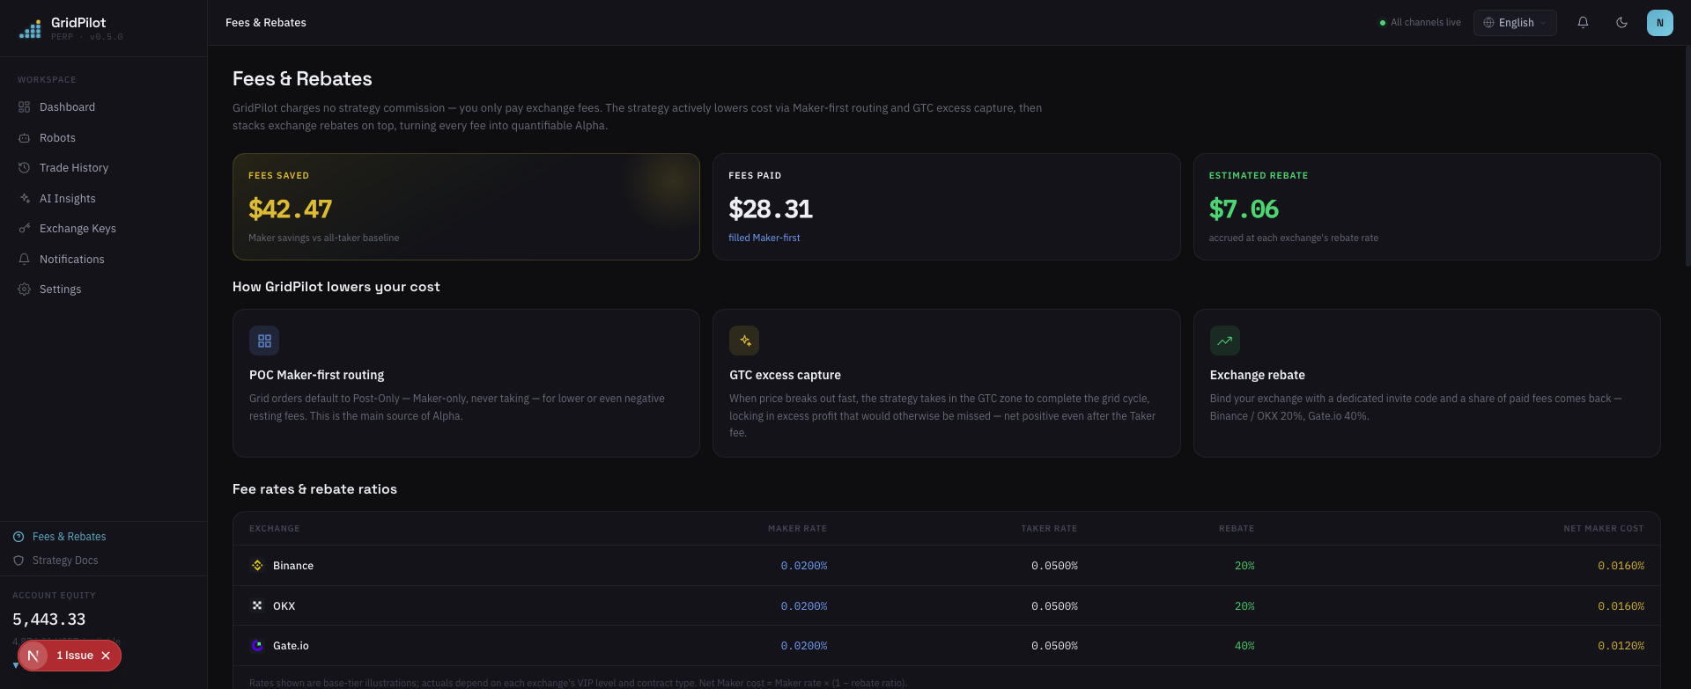1691x689 pixels.
Task: Select the Fees Saved $42.47 value
Action: click(290, 209)
